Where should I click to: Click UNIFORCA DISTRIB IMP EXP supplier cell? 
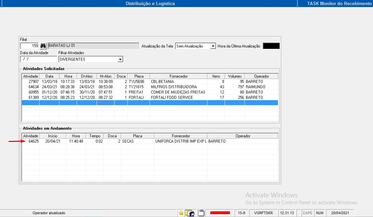coord(180,141)
